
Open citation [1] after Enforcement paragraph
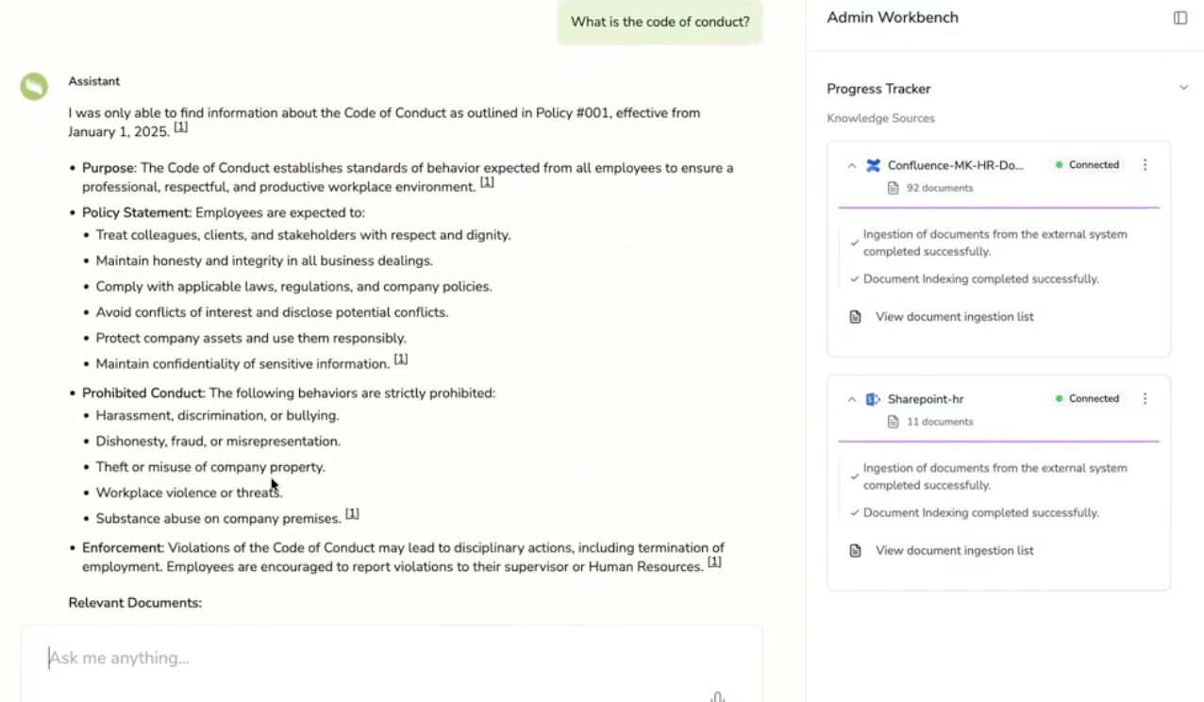[x=714, y=562]
